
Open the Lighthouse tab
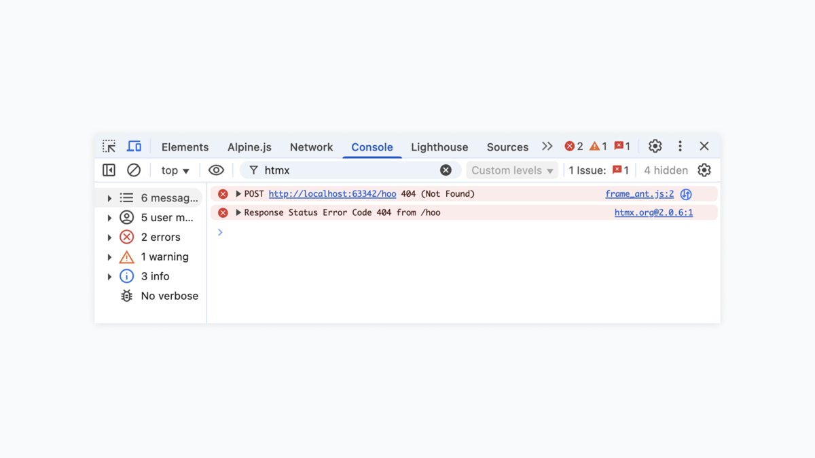(x=439, y=147)
